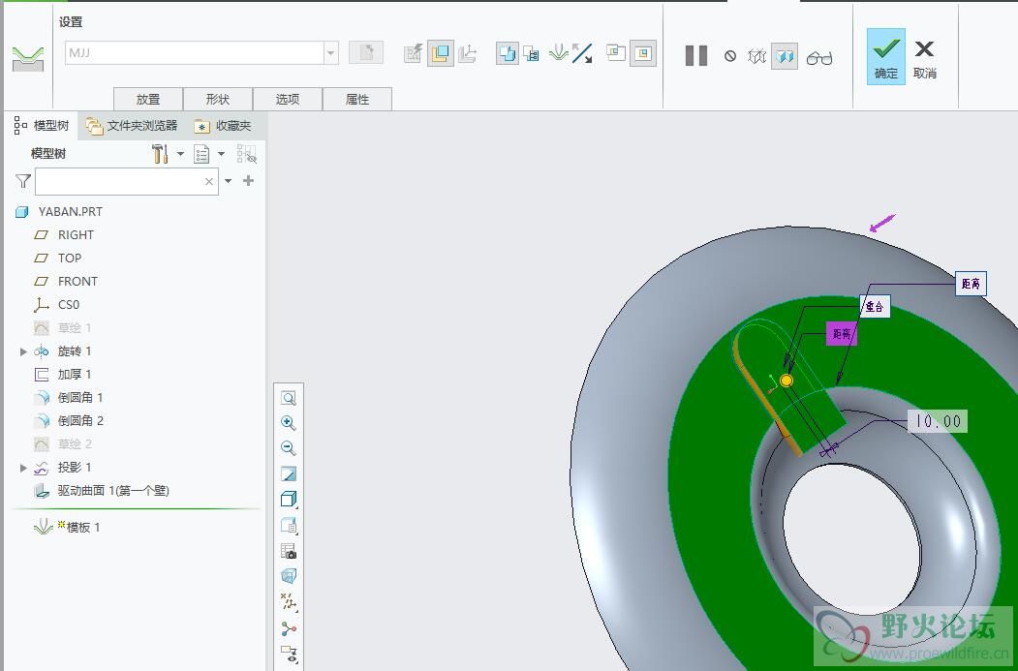This screenshot has height=671, width=1018.
Task: Confirm with the 确定 checkmark button
Action: pyautogui.click(x=885, y=56)
